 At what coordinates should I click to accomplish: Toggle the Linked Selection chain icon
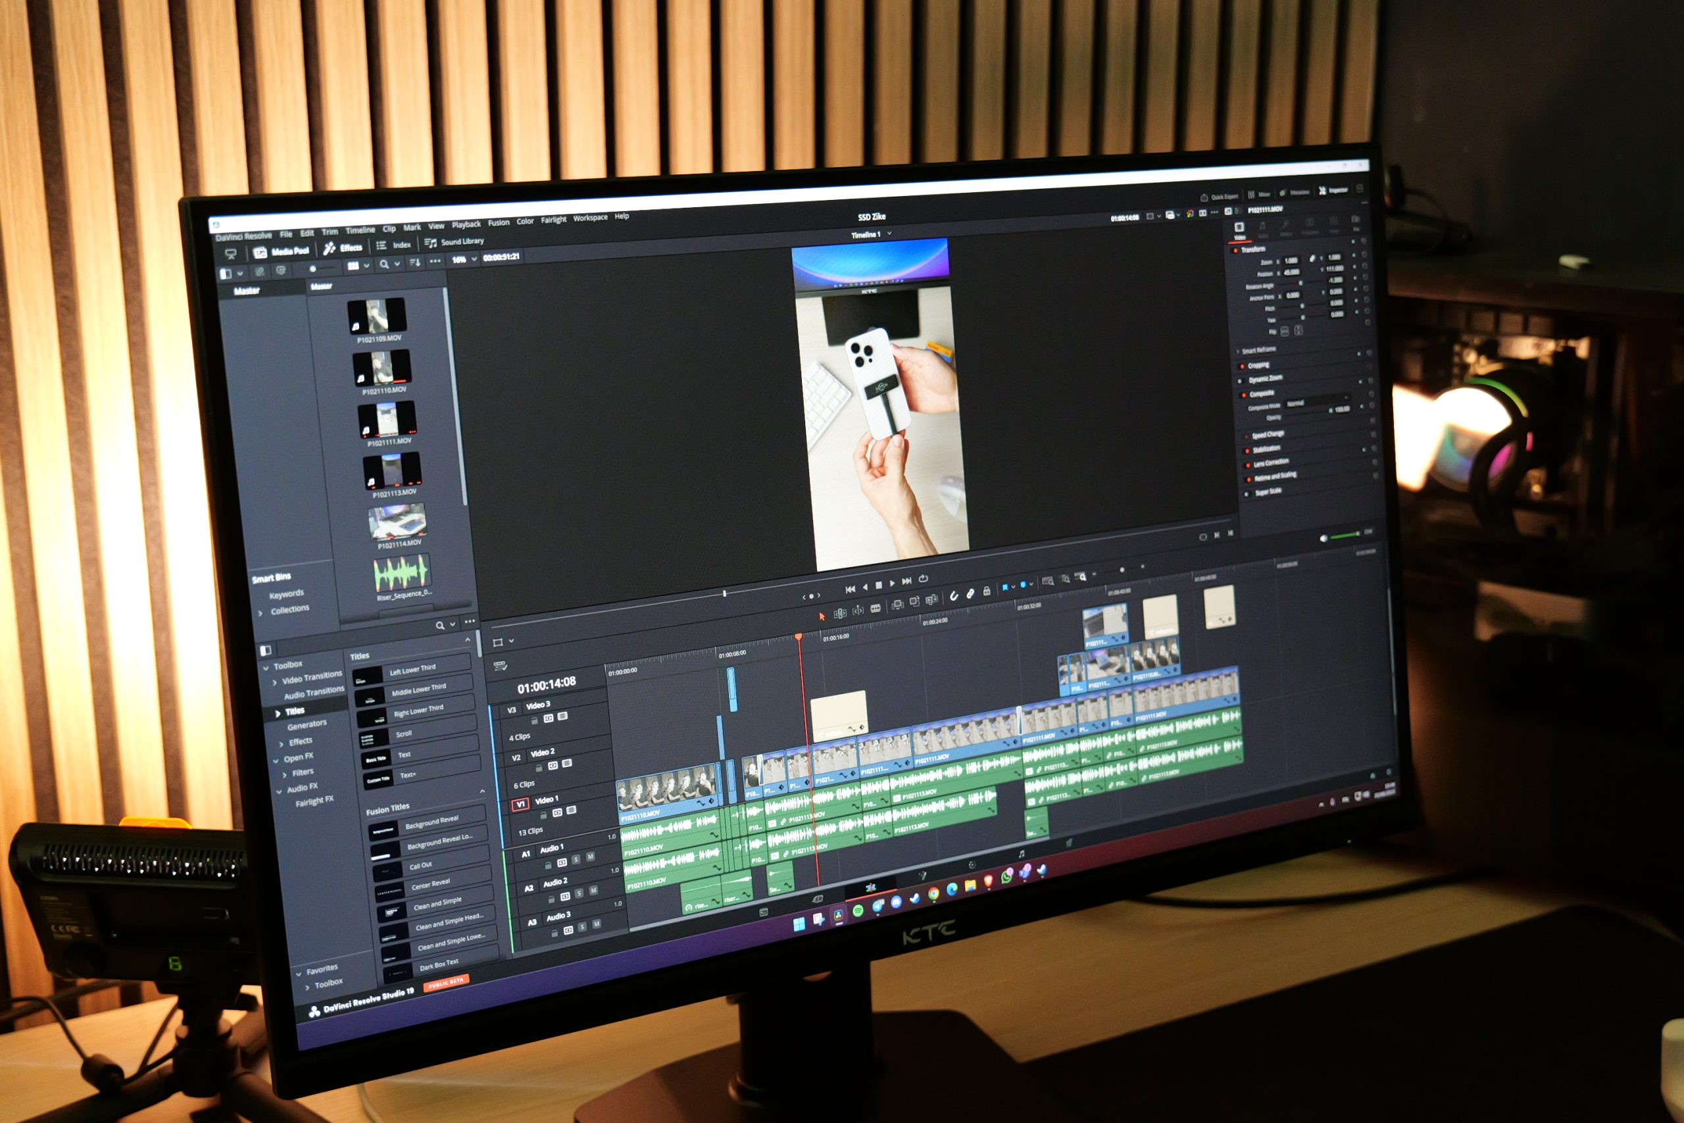pos(970,593)
